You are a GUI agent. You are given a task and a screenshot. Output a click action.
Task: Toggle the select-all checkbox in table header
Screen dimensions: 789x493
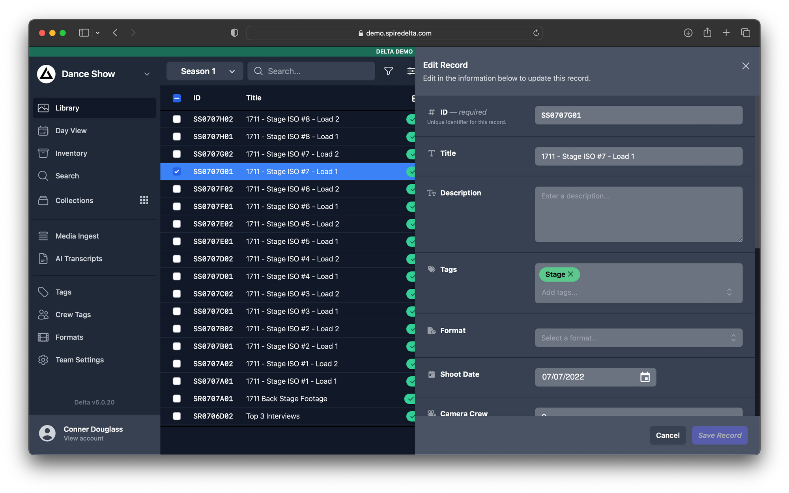pos(177,98)
